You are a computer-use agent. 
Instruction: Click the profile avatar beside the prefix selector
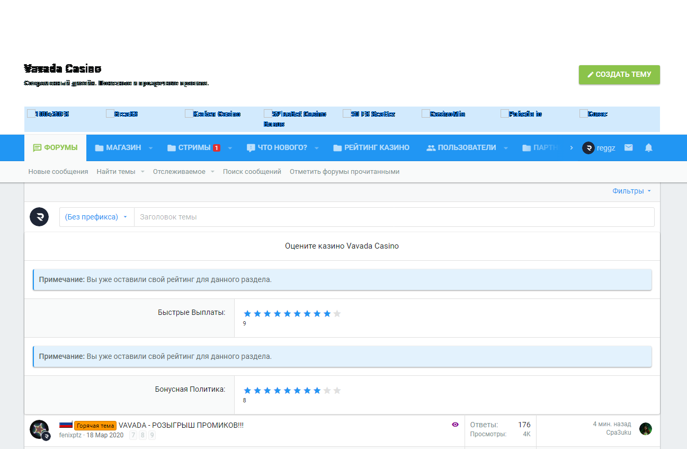(x=39, y=217)
